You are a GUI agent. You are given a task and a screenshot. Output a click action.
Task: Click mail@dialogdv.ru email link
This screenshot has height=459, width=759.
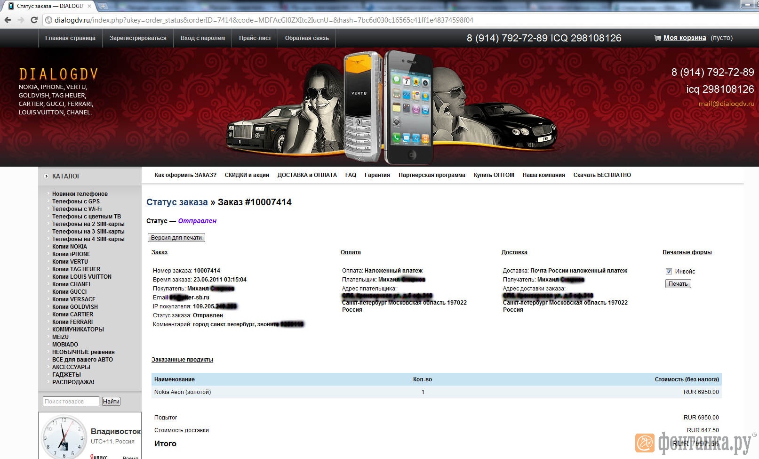point(726,104)
